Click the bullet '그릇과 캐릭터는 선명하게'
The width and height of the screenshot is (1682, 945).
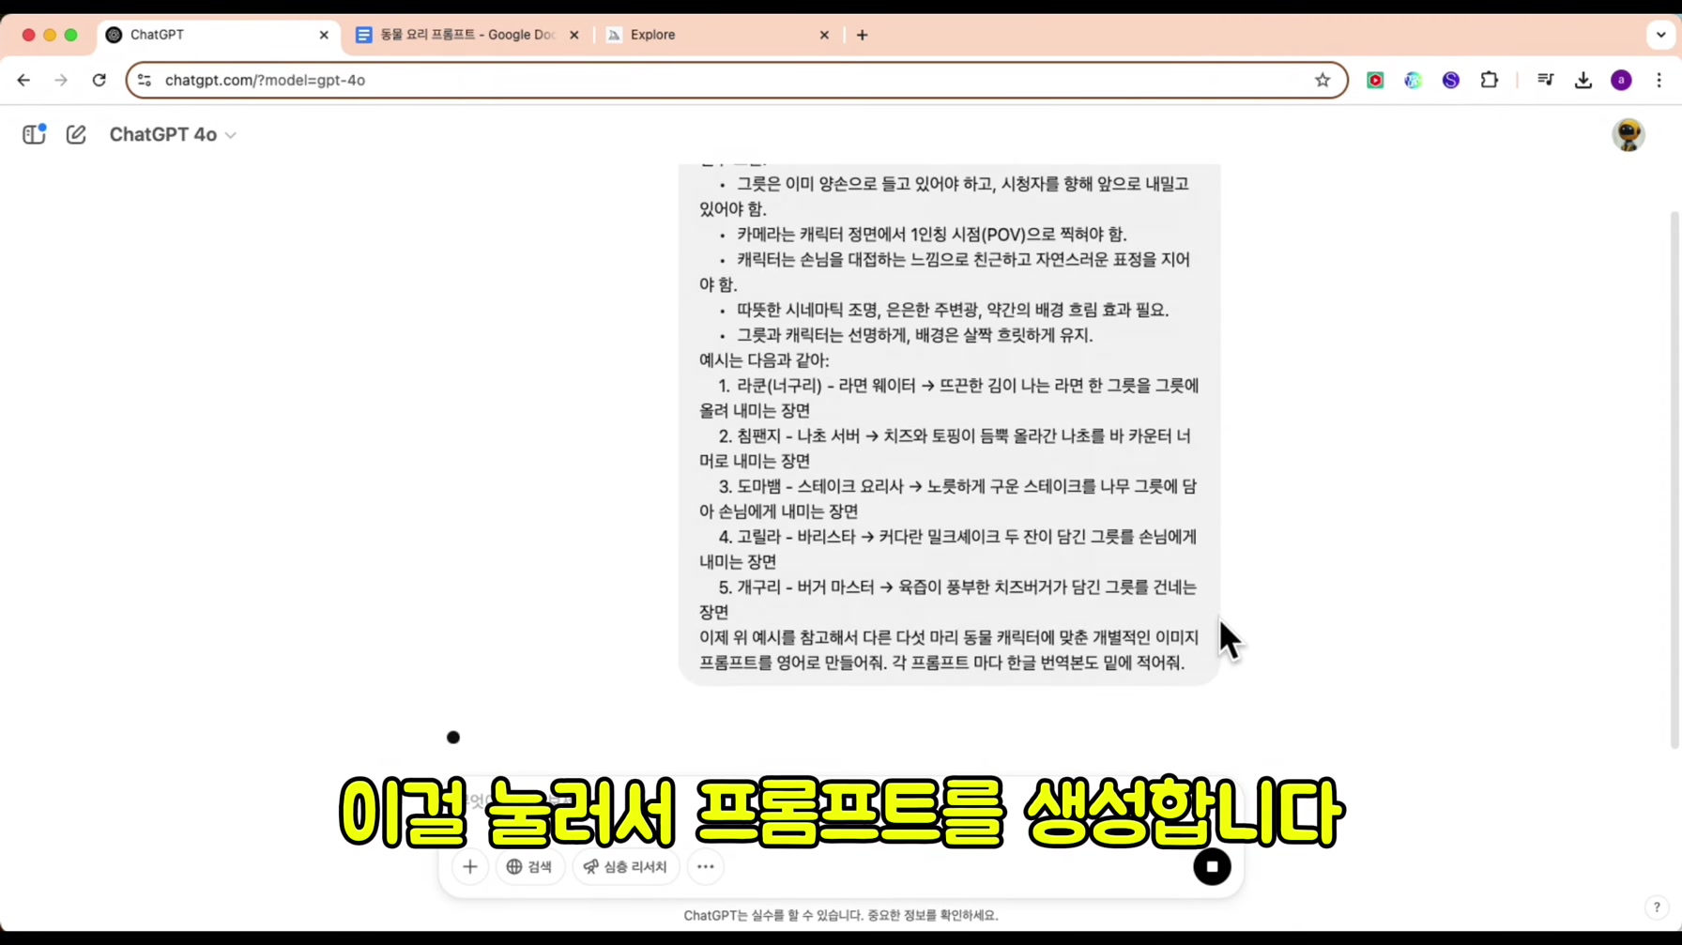pyautogui.click(x=915, y=335)
